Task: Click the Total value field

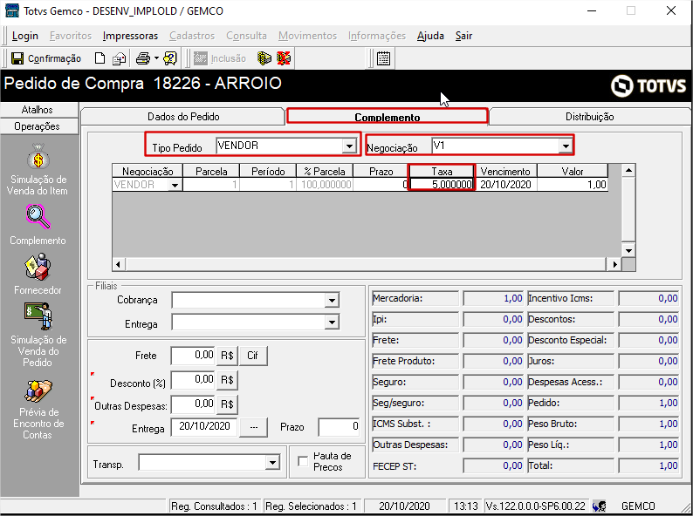Action: point(648,465)
